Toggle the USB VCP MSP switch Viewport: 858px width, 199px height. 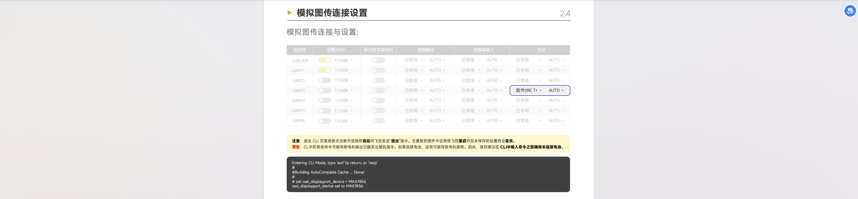pos(324,60)
